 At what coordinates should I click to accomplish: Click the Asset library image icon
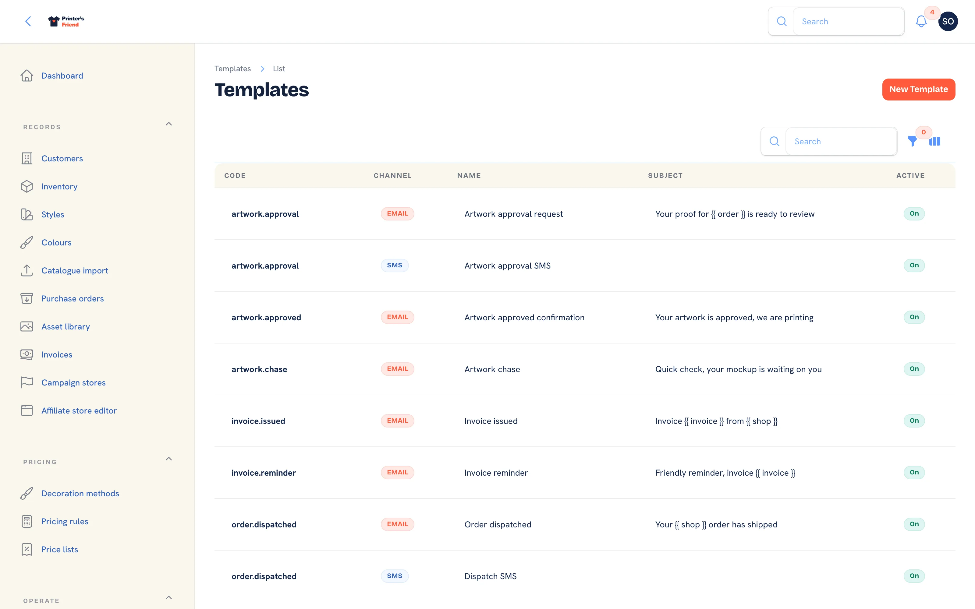[x=27, y=326]
